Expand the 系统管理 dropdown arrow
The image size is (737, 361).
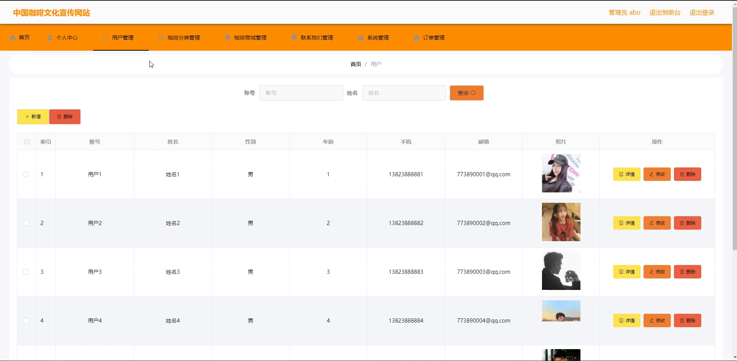click(395, 38)
